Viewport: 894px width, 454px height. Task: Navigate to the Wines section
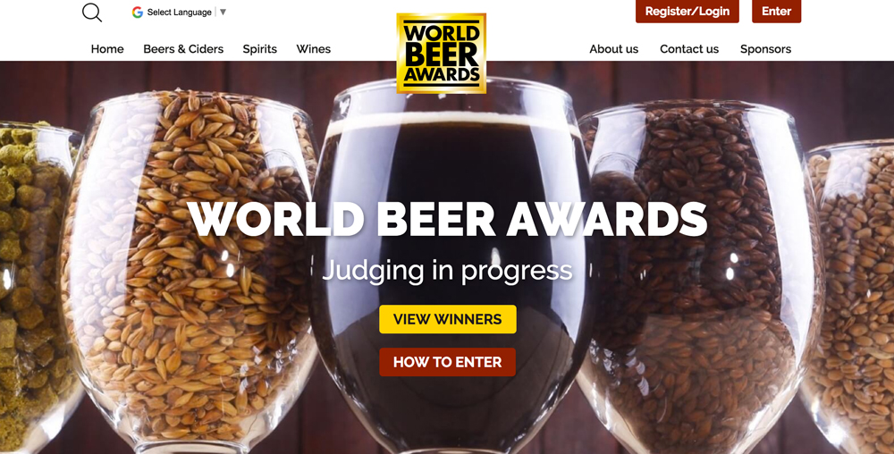point(314,49)
